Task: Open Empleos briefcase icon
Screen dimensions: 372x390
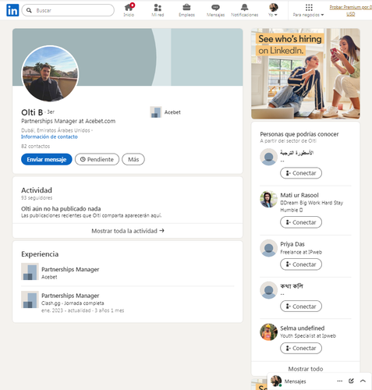Action: (x=186, y=10)
